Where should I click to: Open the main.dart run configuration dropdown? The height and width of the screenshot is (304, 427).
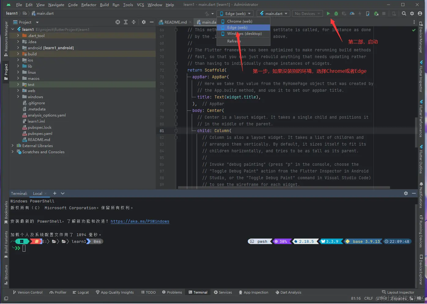coord(274,13)
